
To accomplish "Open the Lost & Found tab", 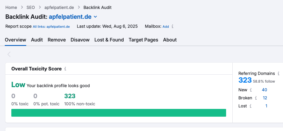I will click(x=109, y=40).
